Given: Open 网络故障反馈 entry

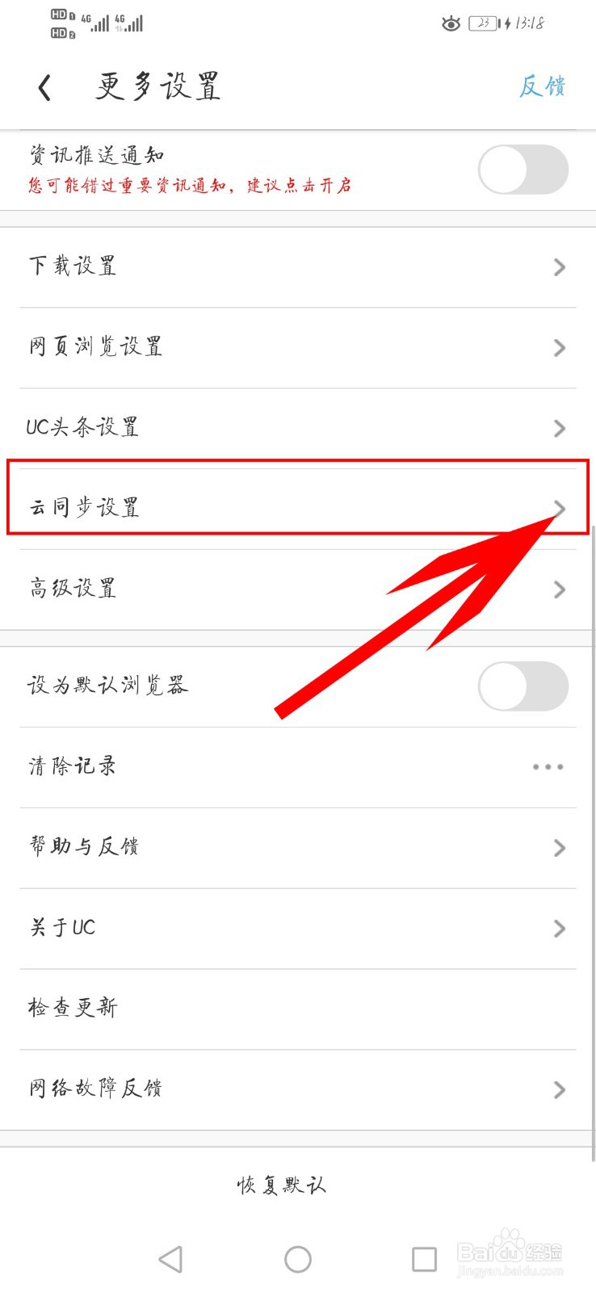Looking at the screenshot, I should click(x=298, y=1089).
